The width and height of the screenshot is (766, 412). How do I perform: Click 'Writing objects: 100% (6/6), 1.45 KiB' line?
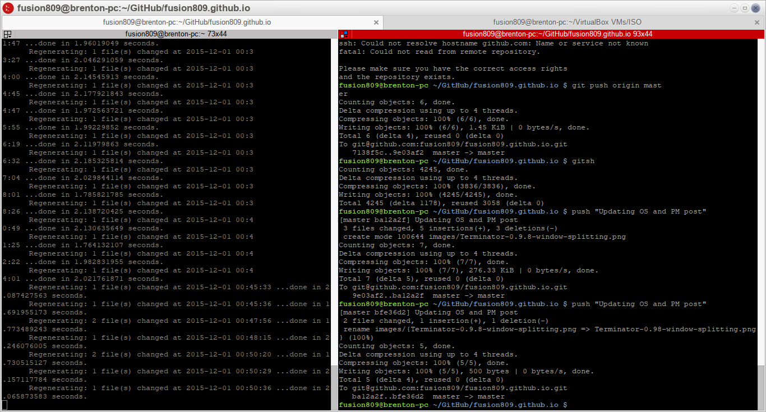tap(464, 127)
